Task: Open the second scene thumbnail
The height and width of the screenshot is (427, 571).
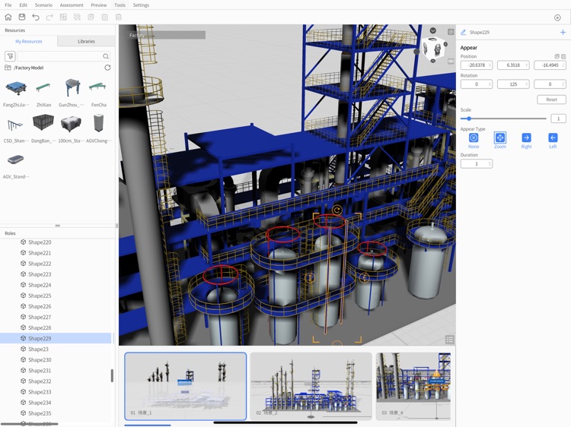Action: click(x=311, y=385)
